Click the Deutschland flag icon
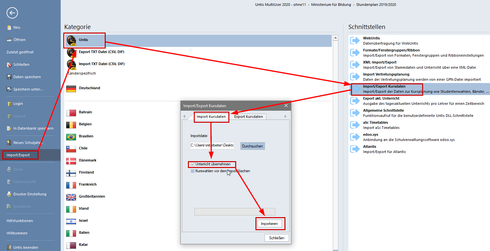 (x=71, y=89)
